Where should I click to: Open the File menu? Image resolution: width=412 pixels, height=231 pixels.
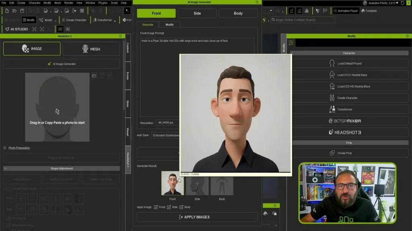[4, 3]
